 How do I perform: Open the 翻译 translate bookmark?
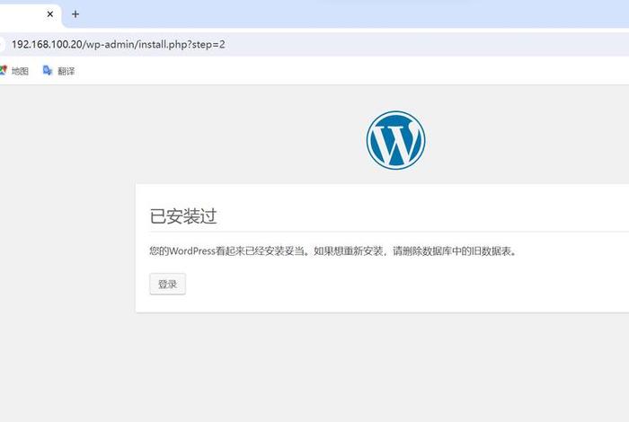59,71
